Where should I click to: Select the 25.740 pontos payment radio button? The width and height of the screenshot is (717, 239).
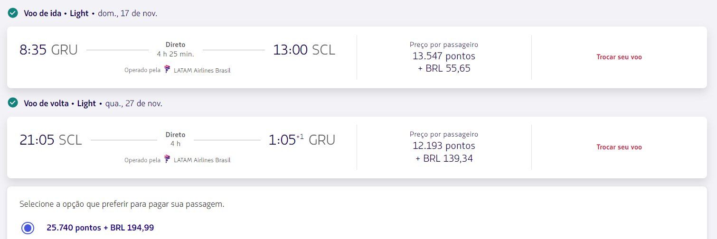point(28,228)
